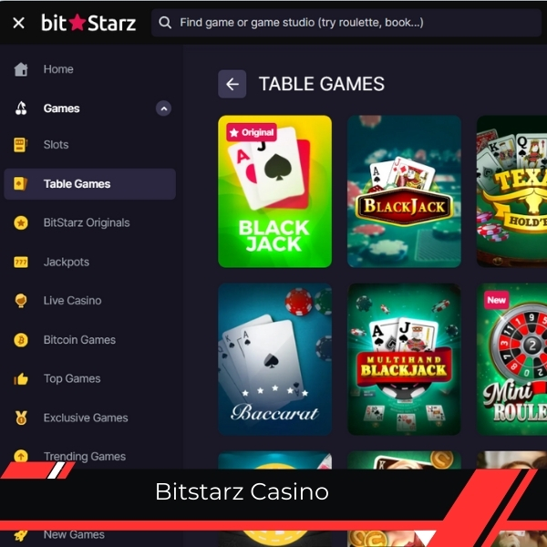Click the BitStarz logo

click(x=88, y=23)
